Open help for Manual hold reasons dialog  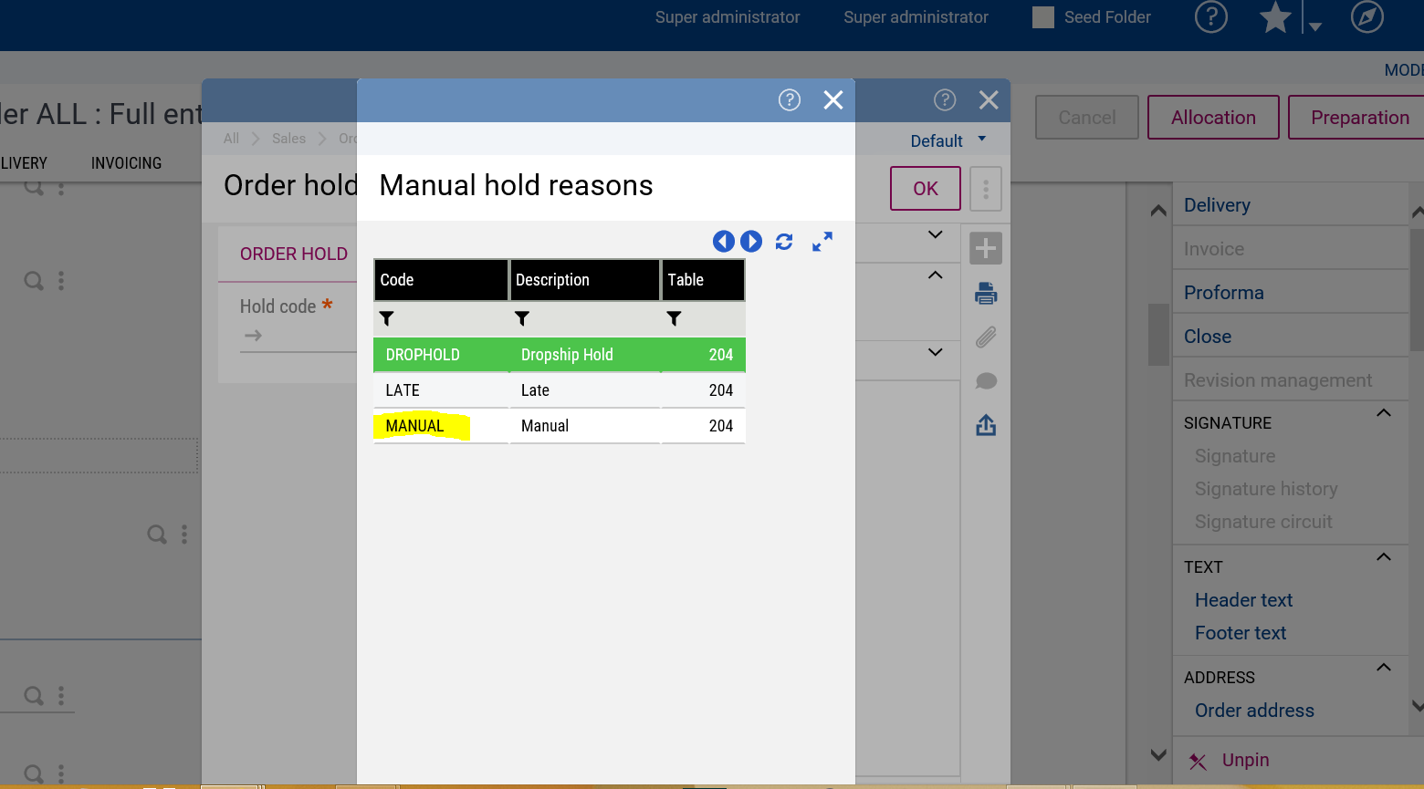[790, 100]
